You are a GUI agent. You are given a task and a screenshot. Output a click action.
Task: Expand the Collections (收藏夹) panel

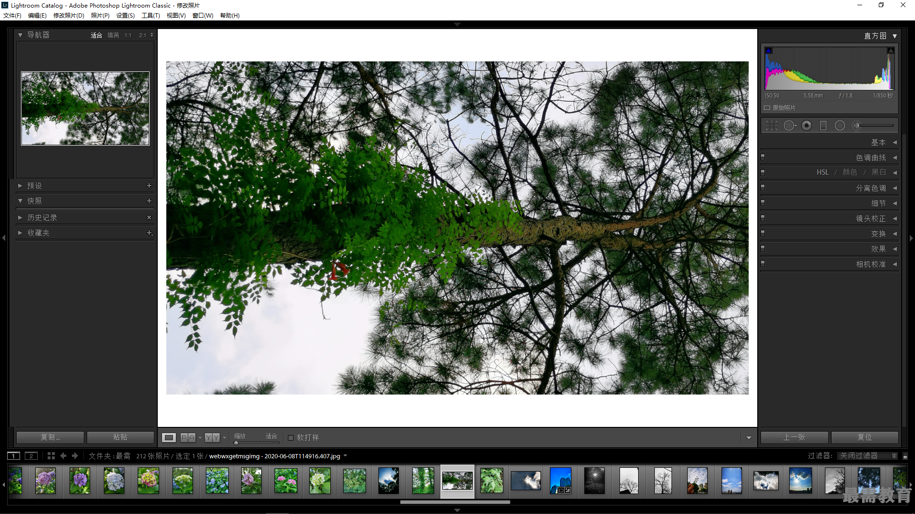tap(20, 233)
